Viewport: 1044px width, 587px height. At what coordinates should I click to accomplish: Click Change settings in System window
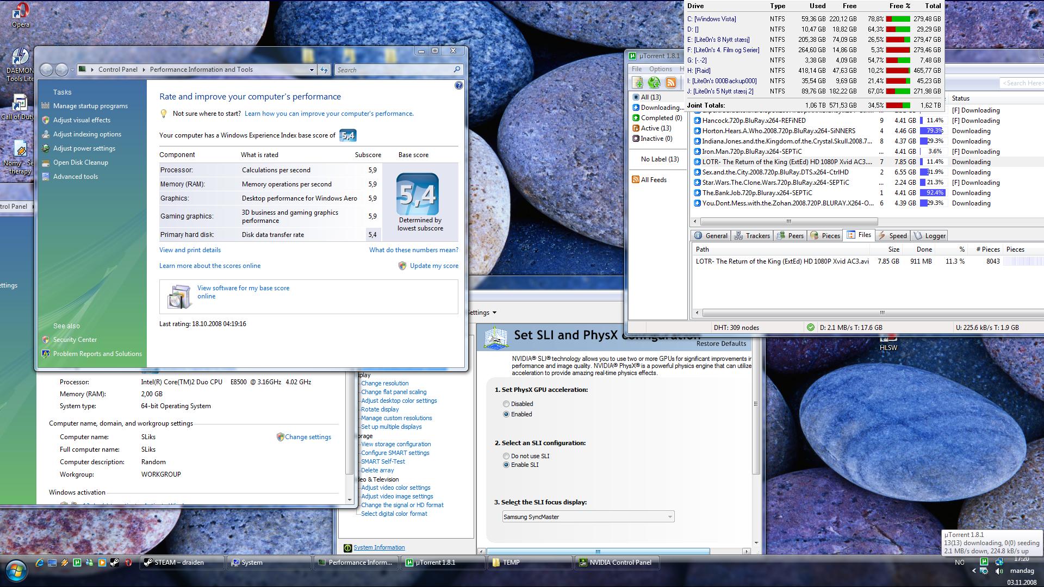tap(308, 437)
